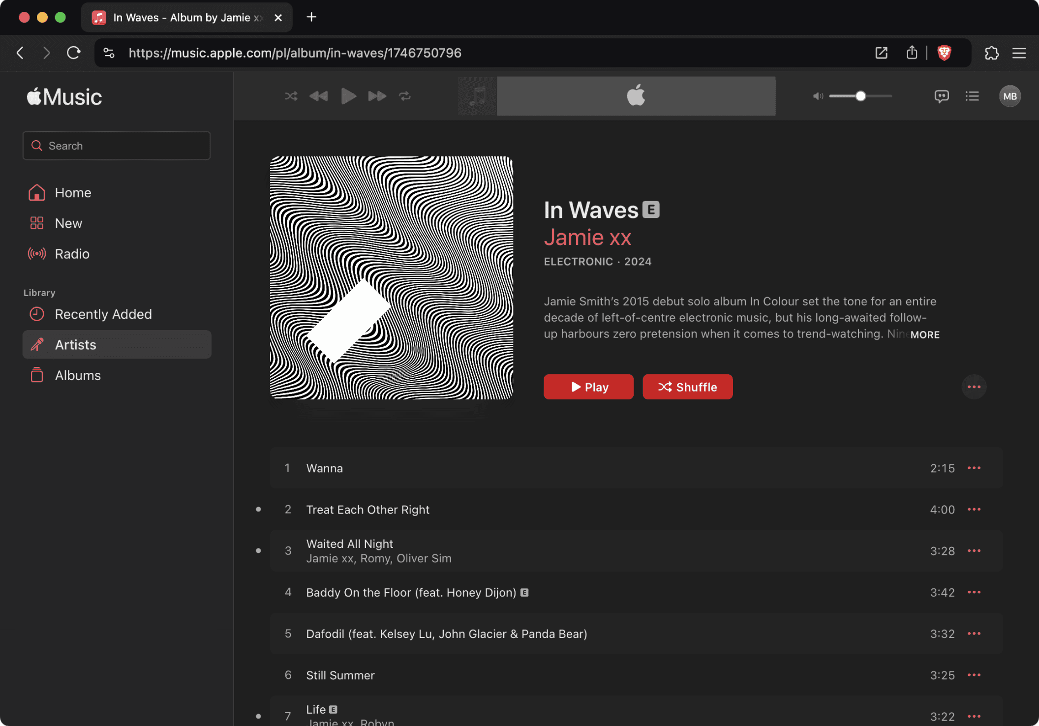Screen dimensions: 1039x726
Task: Show the Playing Next queue list
Action: tap(972, 96)
